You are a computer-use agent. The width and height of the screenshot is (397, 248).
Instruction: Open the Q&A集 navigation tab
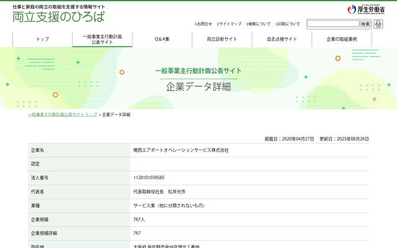tap(162, 39)
